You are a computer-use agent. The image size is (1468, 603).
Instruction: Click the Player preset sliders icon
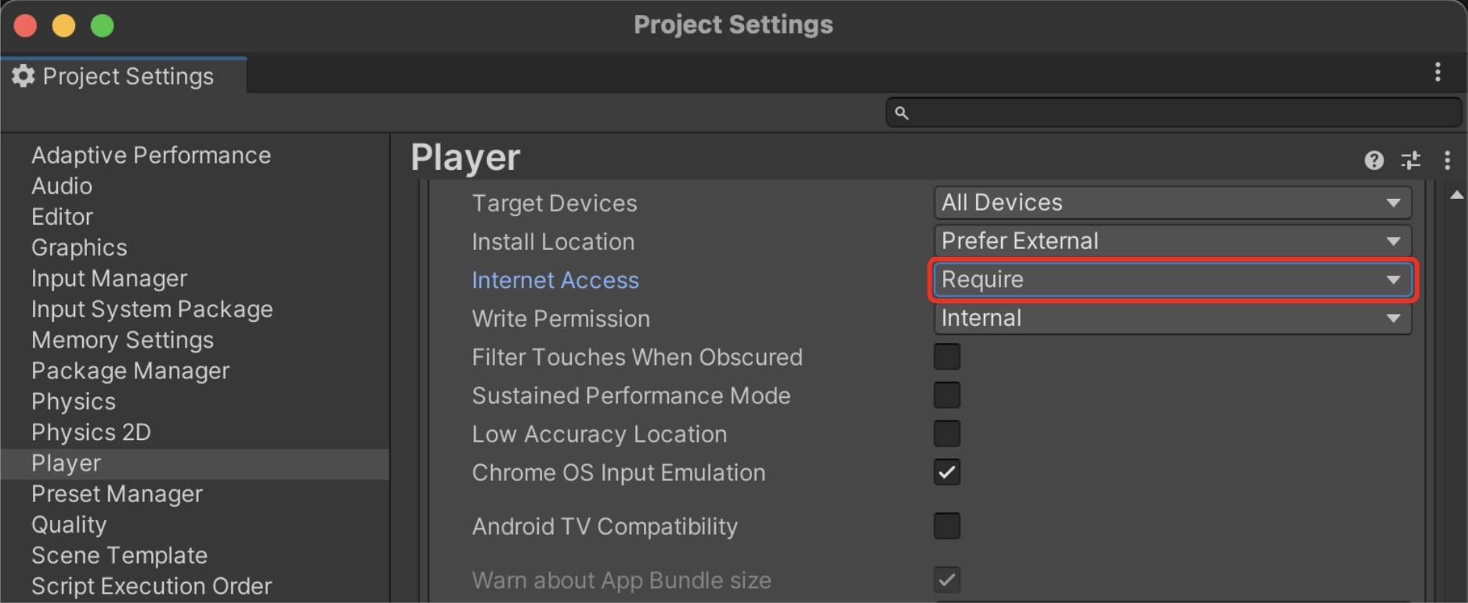click(1411, 161)
